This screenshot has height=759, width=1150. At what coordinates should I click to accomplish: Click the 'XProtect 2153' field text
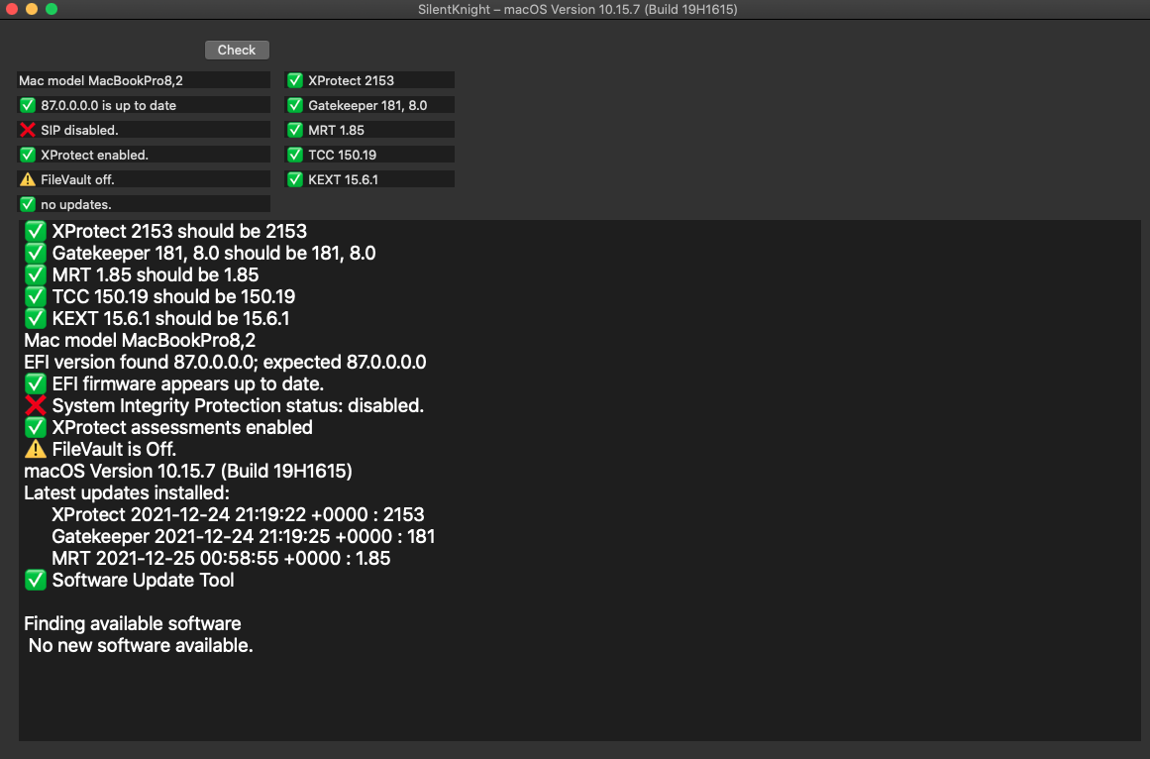tap(351, 80)
